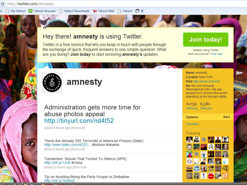
Task: Open the bit.ly/1JciE link
Action: tap(57, 163)
